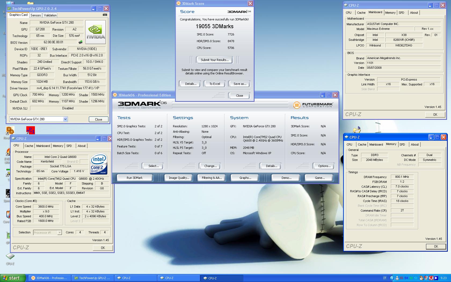Click the Windows start button
This screenshot has height=282, width=451.
click(x=13, y=278)
